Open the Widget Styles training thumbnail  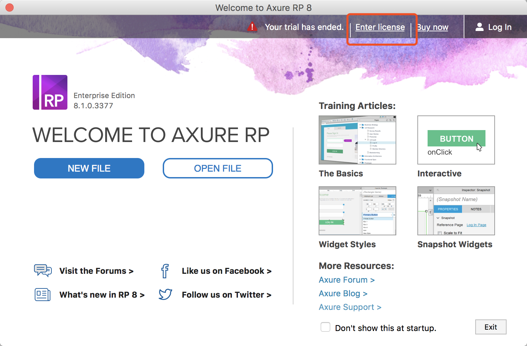(357, 210)
